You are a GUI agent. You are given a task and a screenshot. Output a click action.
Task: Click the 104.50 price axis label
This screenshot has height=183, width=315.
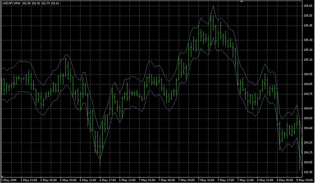tap(308, 118)
